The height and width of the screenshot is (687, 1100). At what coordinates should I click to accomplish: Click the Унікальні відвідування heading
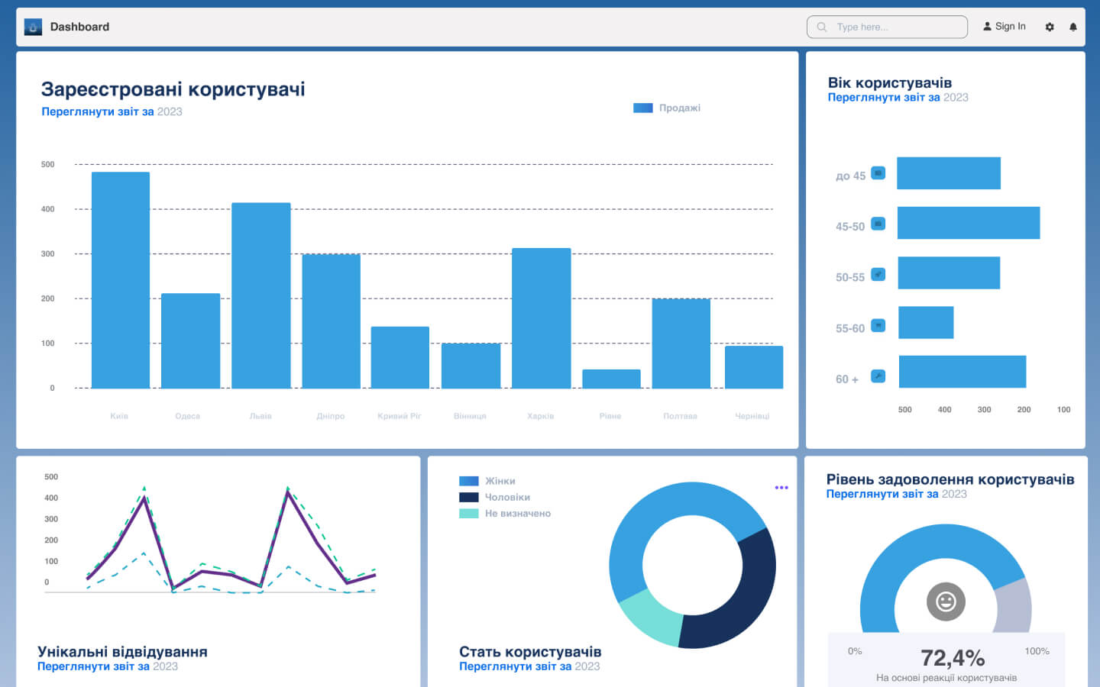coord(122,652)
